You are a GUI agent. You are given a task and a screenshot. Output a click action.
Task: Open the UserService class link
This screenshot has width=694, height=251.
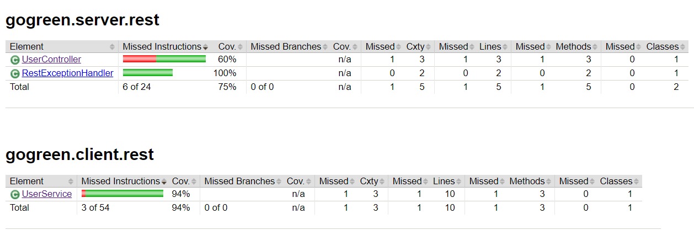coord(46,194)
